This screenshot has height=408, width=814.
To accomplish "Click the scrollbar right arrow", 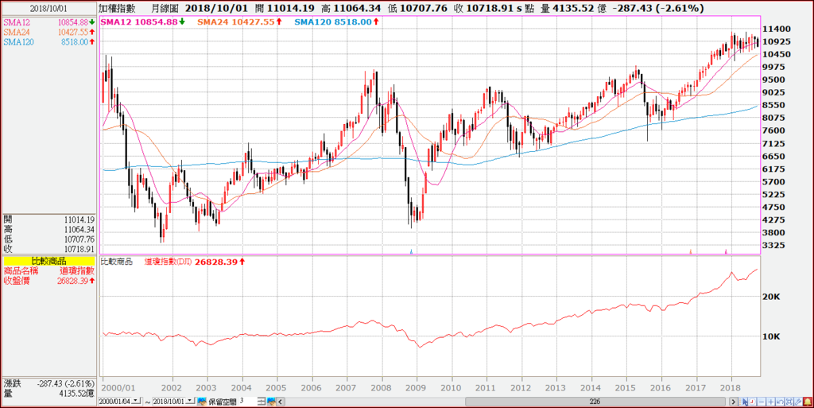I will 734,402.
